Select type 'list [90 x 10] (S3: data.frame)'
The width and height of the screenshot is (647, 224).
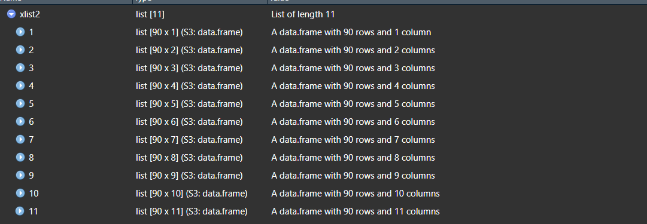coord(192,194)
